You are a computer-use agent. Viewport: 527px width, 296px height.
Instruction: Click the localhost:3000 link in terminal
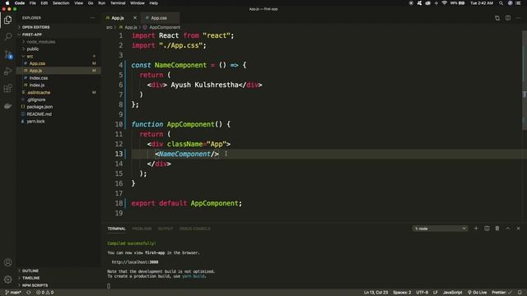tap(135, 262)
